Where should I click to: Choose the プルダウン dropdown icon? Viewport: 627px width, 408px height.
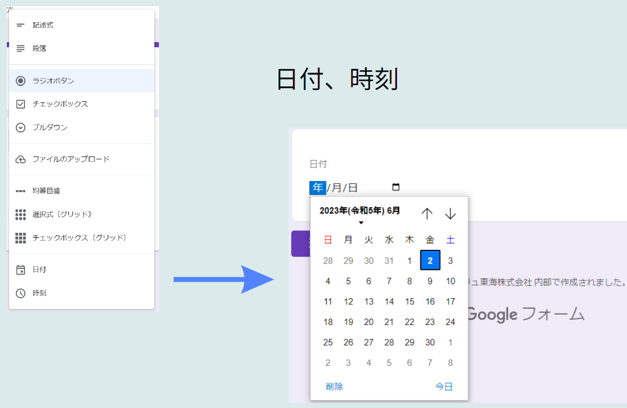[x=21, y=127]
